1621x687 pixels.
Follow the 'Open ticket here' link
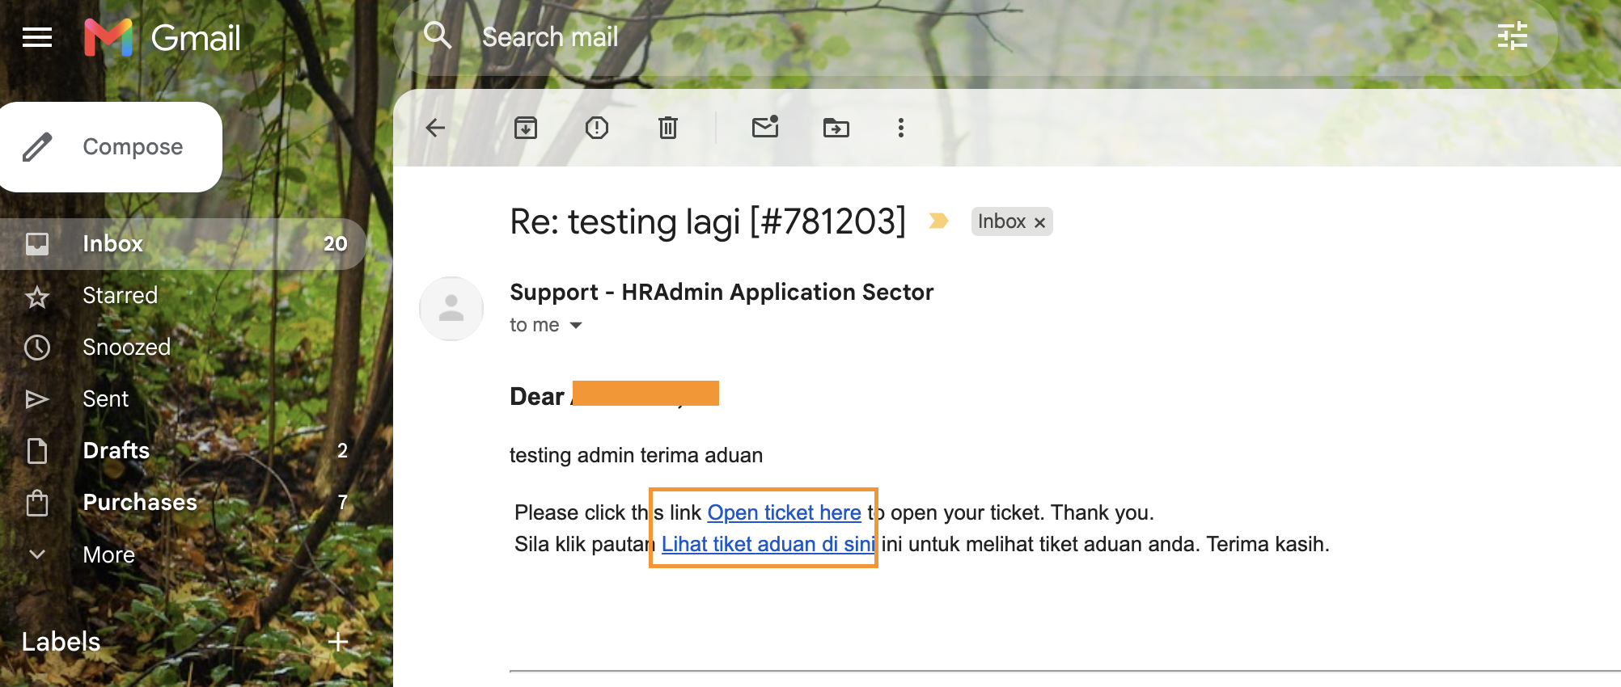pos(784,512)
